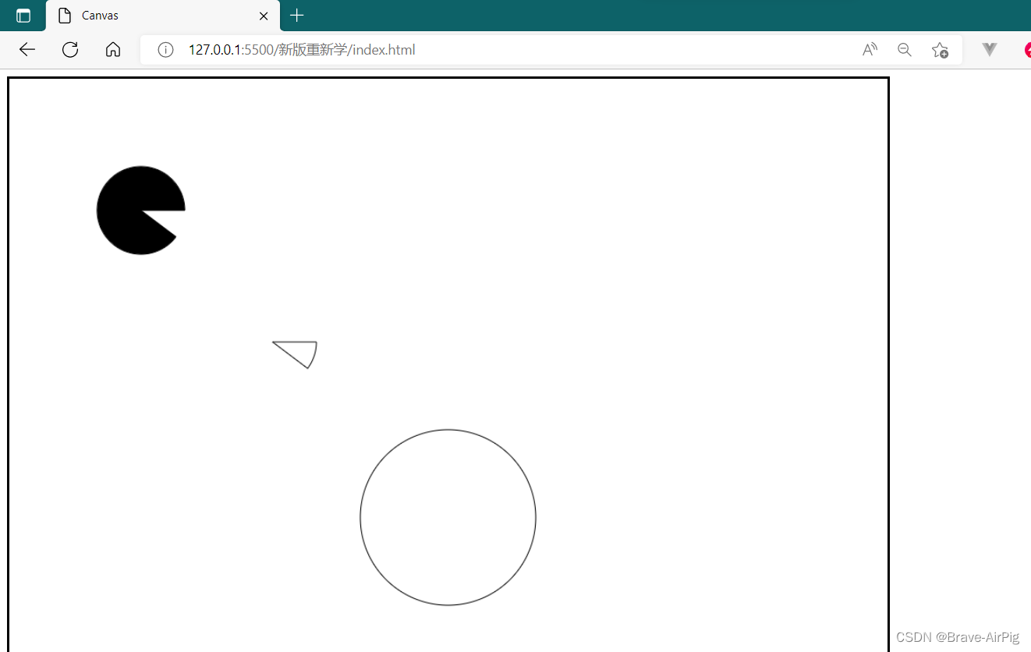
Task: Open the tab actions menu icon
Action: (23, 16)
